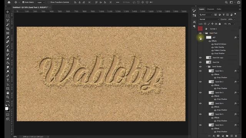Image resolution: width=246 pixels, height=138 pixels.
Task: Toggle visibility of Pattern Overlay effect
Action: click(213, 50)
